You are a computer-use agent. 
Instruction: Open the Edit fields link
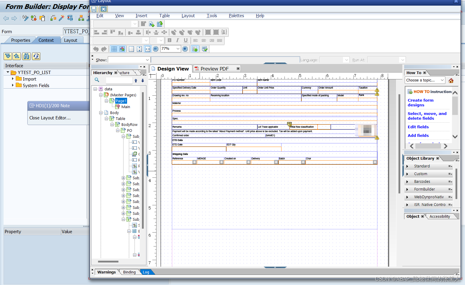[x=418, y=127]
